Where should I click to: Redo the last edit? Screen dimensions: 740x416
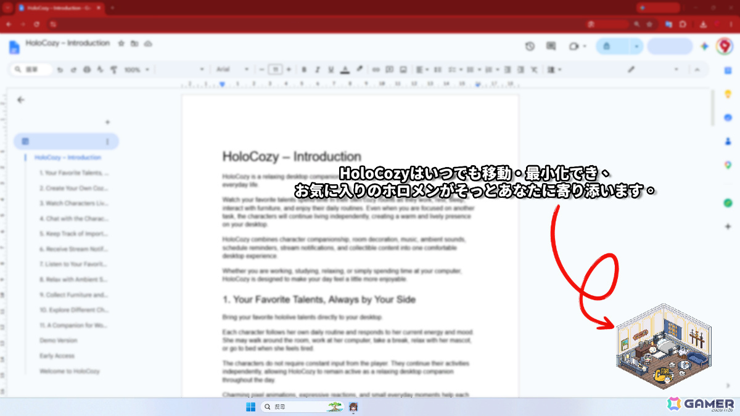click(73, 70)
